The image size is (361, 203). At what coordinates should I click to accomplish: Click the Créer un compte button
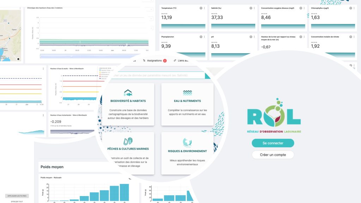click(273, 155)
